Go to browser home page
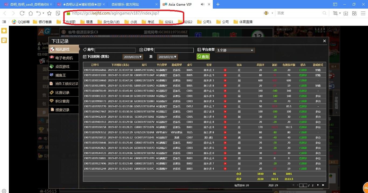Screen dimensions: 368x193 [x=31, y=13]
